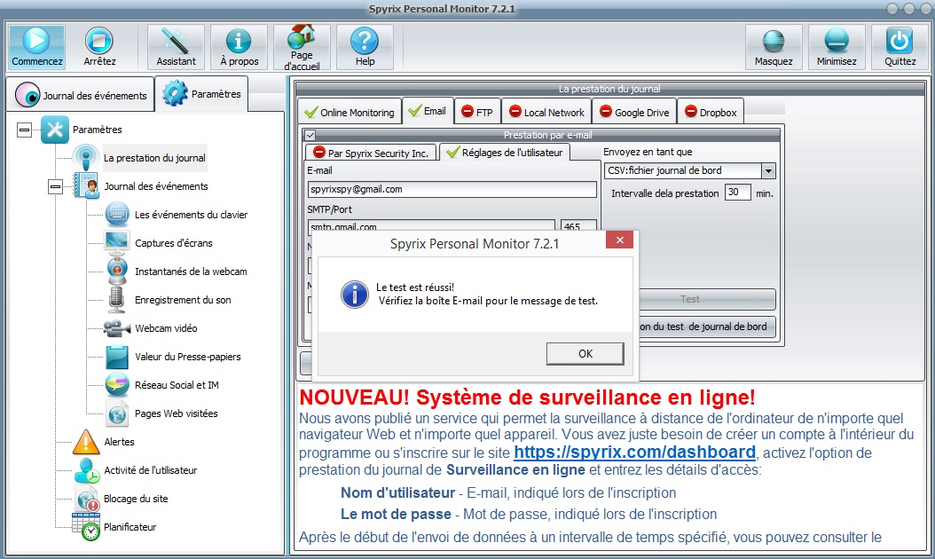Open the Dropbox tab

[711, 112]
